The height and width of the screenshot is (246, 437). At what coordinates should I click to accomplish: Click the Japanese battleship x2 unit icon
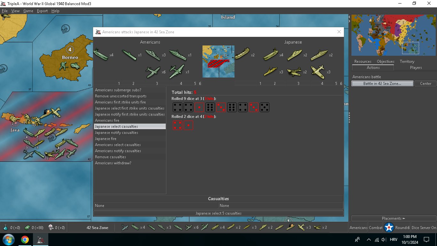point(319,55)
